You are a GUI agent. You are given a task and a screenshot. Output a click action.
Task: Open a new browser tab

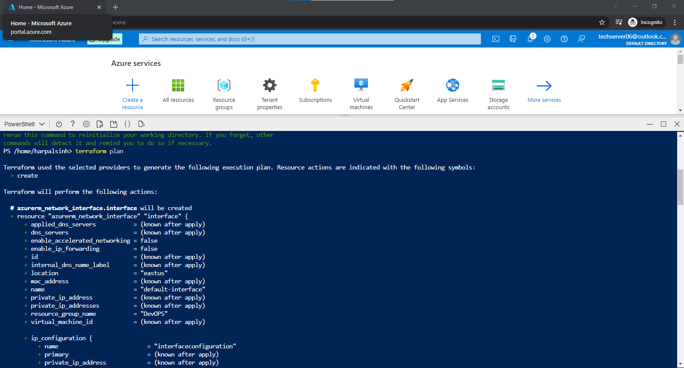point(115,7)
